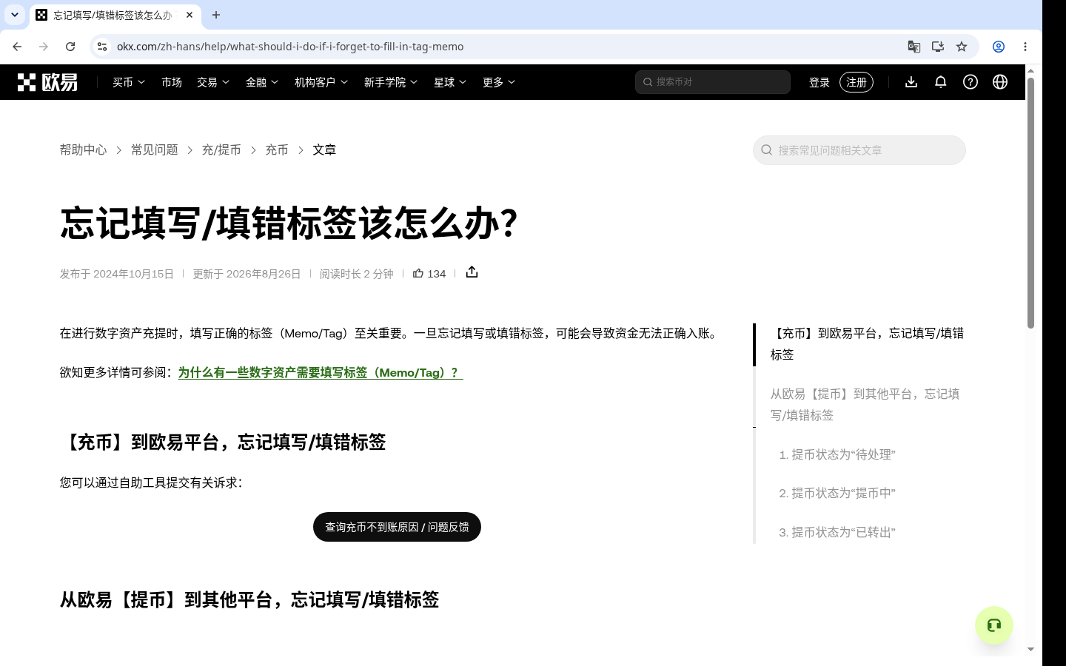Click the 登录 link
The width and height of the screenshot is (1066, 666).
(x=819, y=82)
